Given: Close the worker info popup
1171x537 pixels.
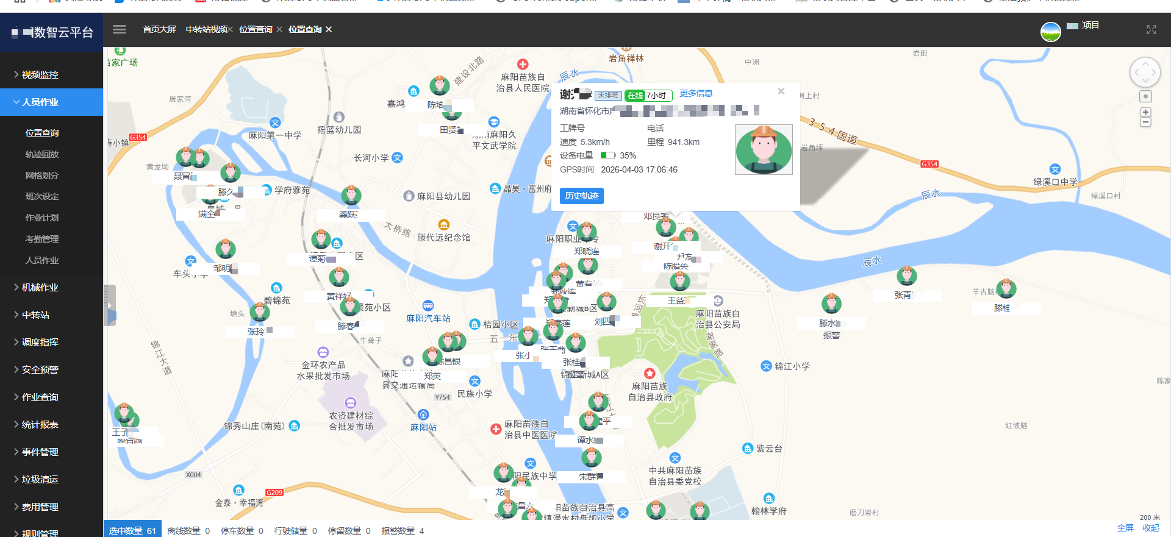Looking at the screenshot, I should click(x=781, y=91).
